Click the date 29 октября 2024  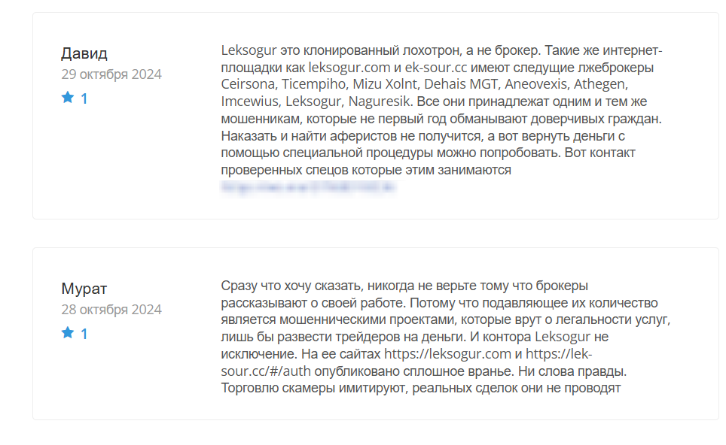coord(111,74)
